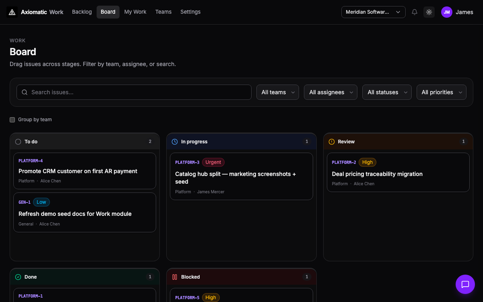Viewport: 483px width, 302px height.
Task: Open the Meridian Software workspace dropdown
Action: pos(374,12)
